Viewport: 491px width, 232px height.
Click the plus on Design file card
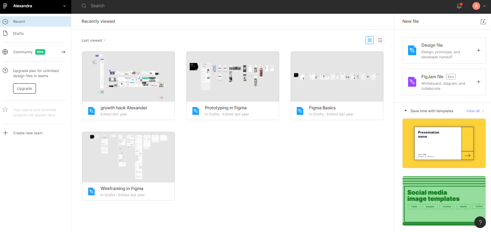tap(479, 50)
